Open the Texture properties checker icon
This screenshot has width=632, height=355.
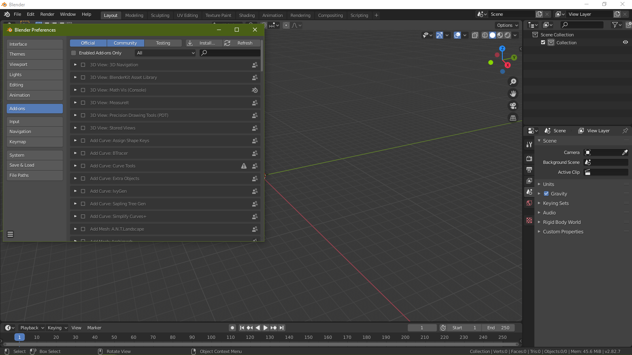(x=529, y=220)
